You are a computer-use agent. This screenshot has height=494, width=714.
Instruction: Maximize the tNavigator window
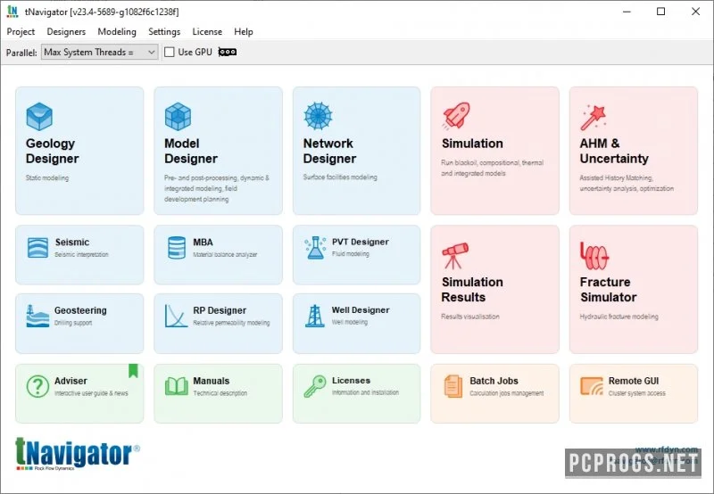[660, 12]
